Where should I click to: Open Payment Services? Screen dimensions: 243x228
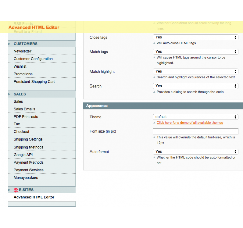point(28,170)
